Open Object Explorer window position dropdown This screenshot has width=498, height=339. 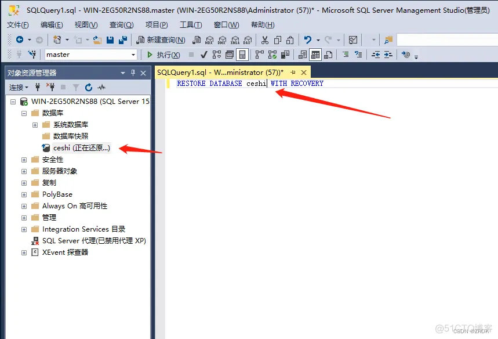coord(123,73)
